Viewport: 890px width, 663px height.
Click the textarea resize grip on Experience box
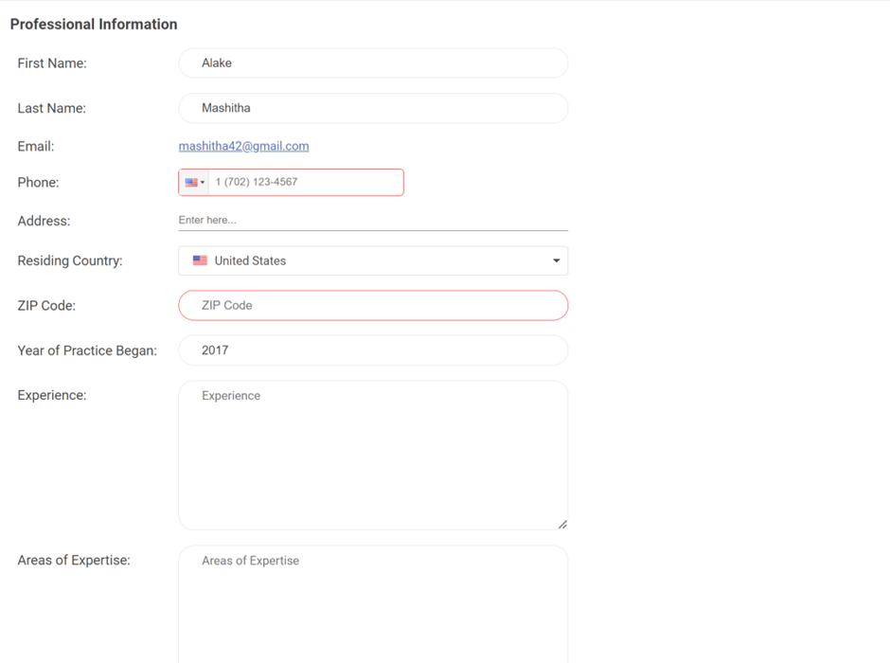tap(562, 523)
